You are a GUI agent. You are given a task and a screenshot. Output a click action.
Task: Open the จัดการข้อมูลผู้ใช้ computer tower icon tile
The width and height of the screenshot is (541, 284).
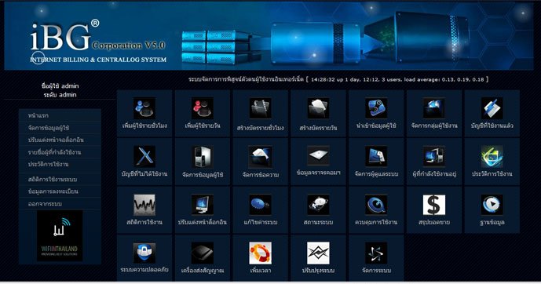coord(202,162)
